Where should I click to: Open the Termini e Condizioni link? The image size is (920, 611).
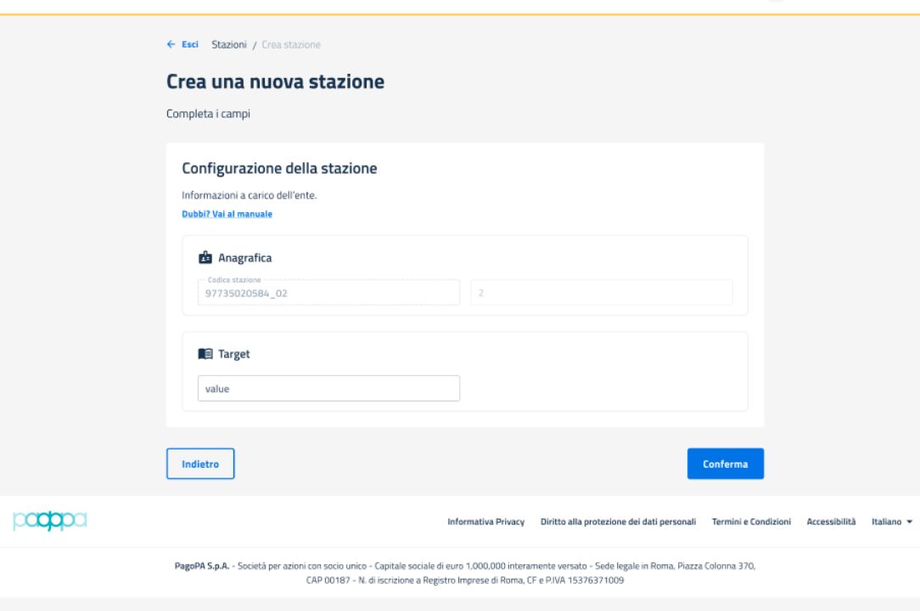751,522
